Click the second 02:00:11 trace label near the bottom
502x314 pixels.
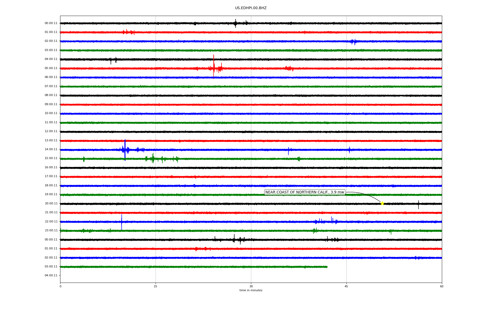pyautogui.click(x=51, y=258)
